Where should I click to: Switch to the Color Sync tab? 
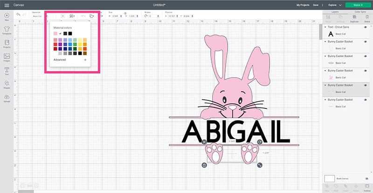[359, 11]
